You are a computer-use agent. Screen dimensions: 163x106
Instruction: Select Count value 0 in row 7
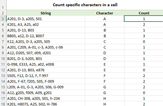point(144,41)
